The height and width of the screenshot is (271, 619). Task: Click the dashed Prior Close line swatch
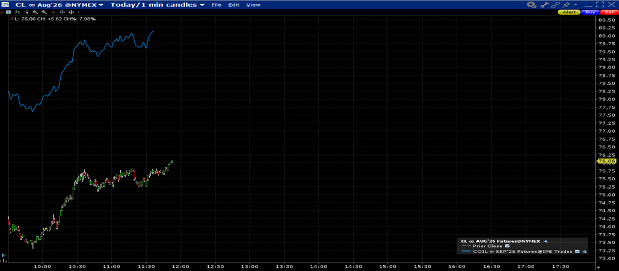466,246
